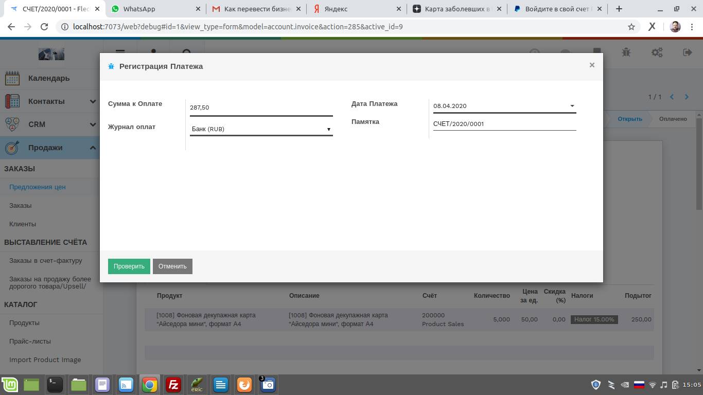This screenshot has width=703, height=395.
Task: Click the Памятка memo field
Action: [504, 124]
